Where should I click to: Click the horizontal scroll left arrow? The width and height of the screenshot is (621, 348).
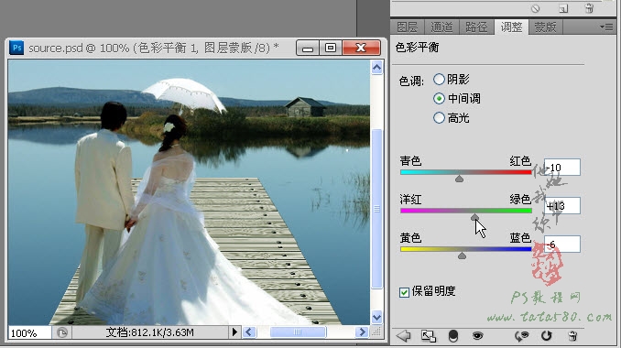click(249, 332)
